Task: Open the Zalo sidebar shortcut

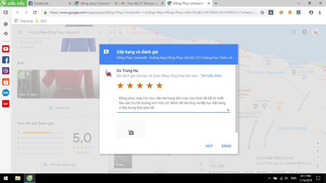Action: tap(6, 93)
